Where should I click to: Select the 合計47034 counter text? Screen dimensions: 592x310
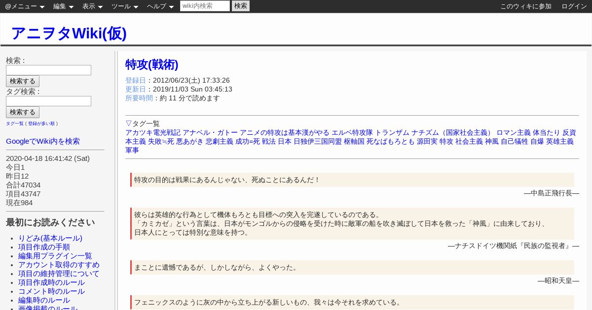23,185
